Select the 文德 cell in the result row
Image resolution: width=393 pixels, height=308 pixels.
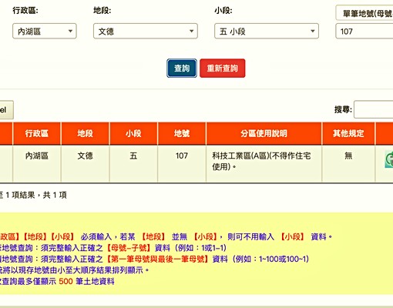tap(85, 164)
